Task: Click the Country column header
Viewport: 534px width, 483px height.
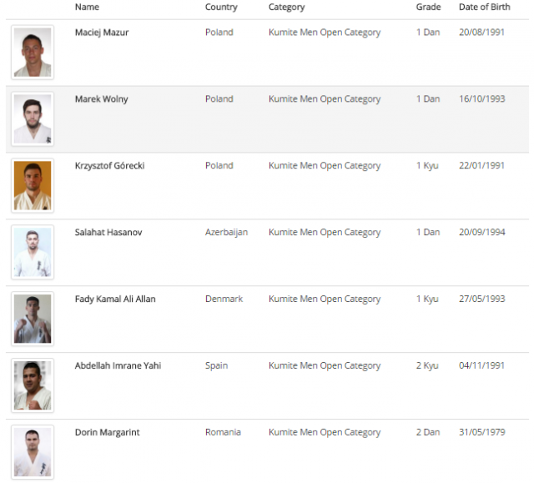Action: point(221,8)
